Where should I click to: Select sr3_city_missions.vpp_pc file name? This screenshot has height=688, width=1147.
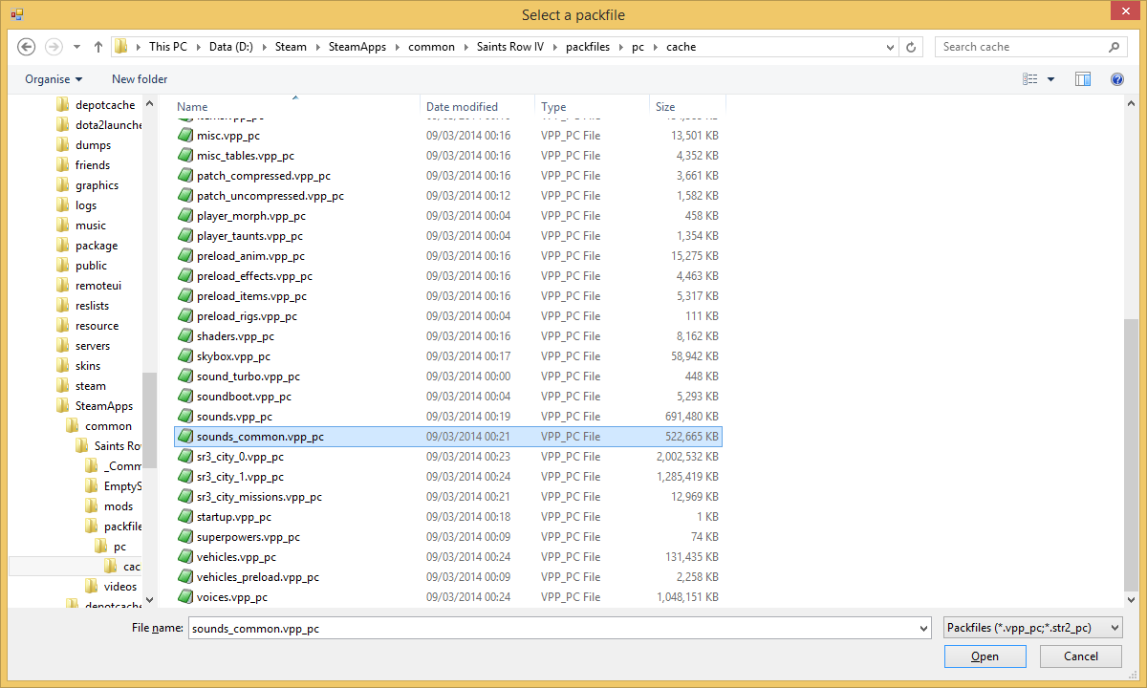(259, 497)
